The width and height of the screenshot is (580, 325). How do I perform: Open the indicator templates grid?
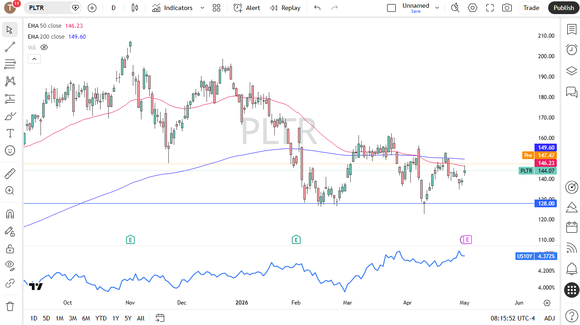click(217, 8)
